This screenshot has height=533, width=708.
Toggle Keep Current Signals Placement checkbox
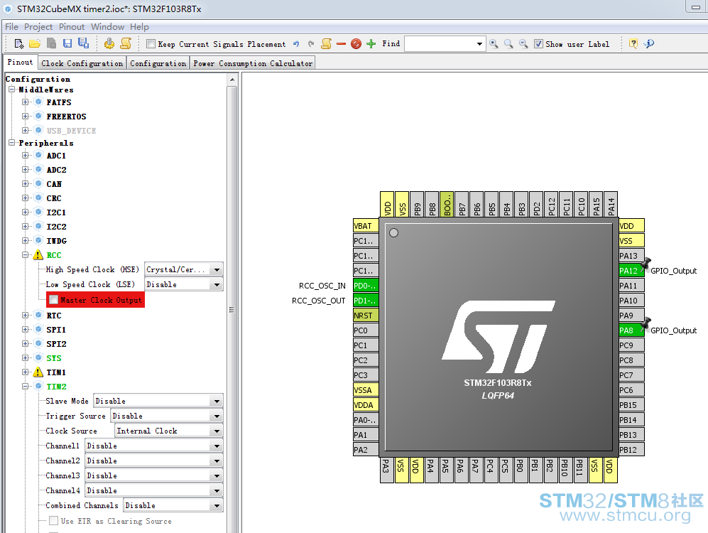(151, 44)
